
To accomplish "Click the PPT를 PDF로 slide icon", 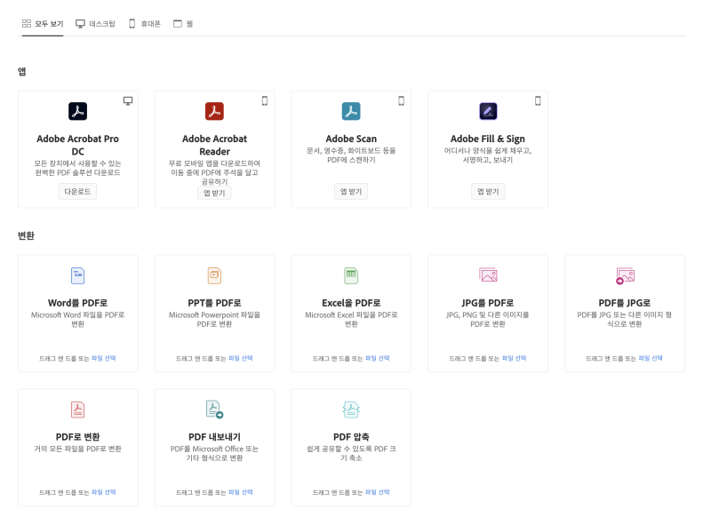I will pos(214,275).
